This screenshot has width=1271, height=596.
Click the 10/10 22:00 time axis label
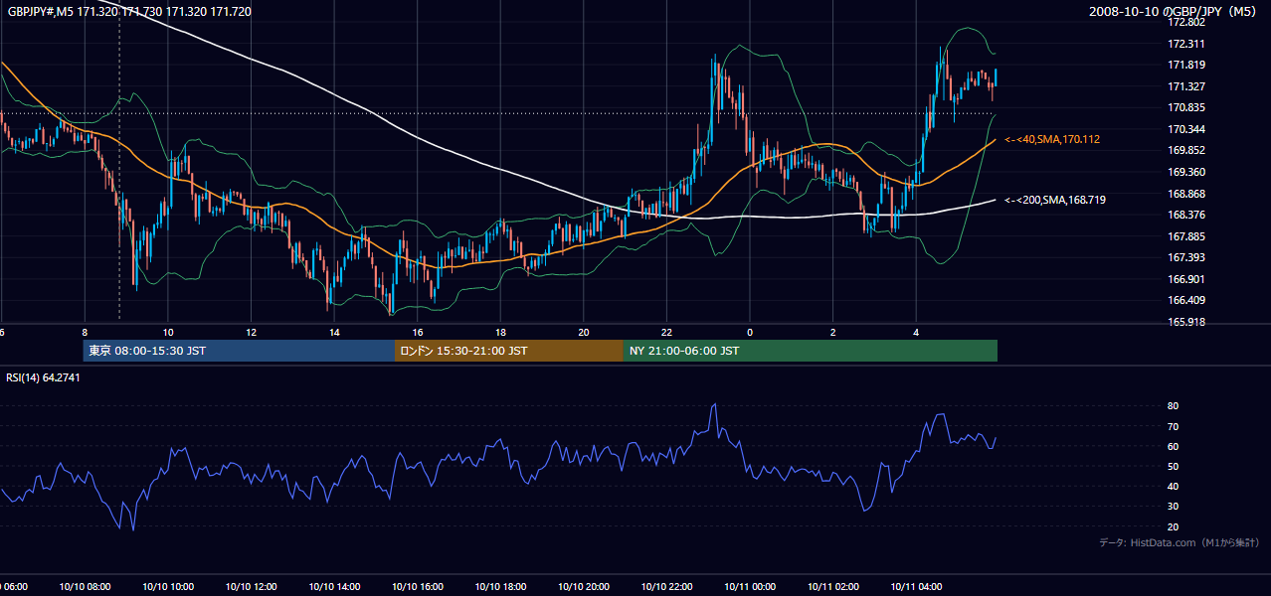click(666, 587)
